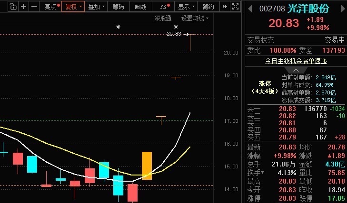Collapse the limit-up info panel chevron
The width and height of the screenshot is (347, 203).
click(296, 70)
